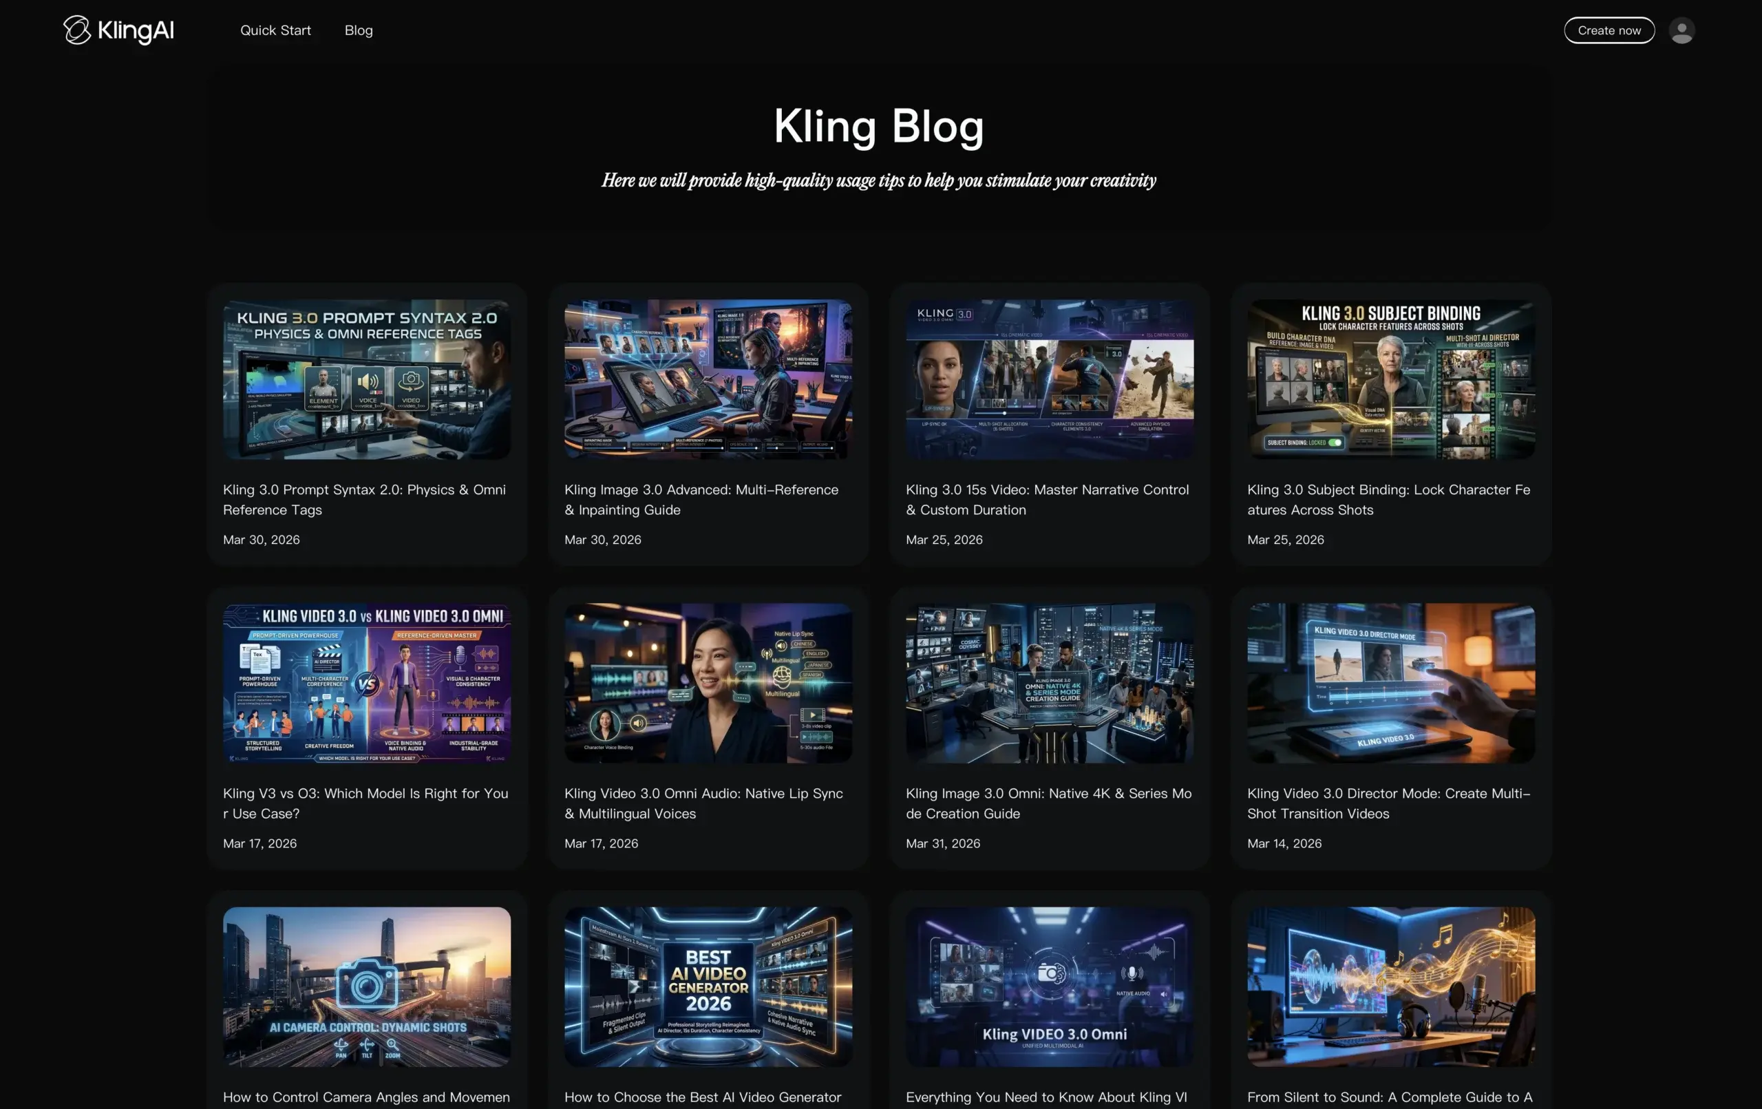Open the Video 3.0 vs Omni comparison thumbnail
Image resolution: width=1762 pixels, height=1109 pixels.
[x=367, y=683]
